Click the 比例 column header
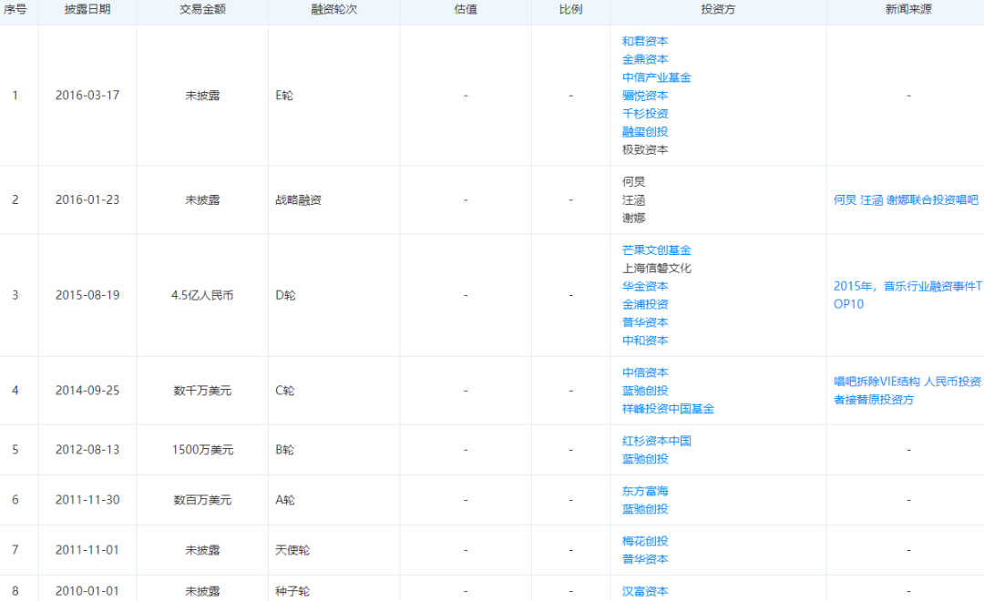984x601 pixels. 570,9
